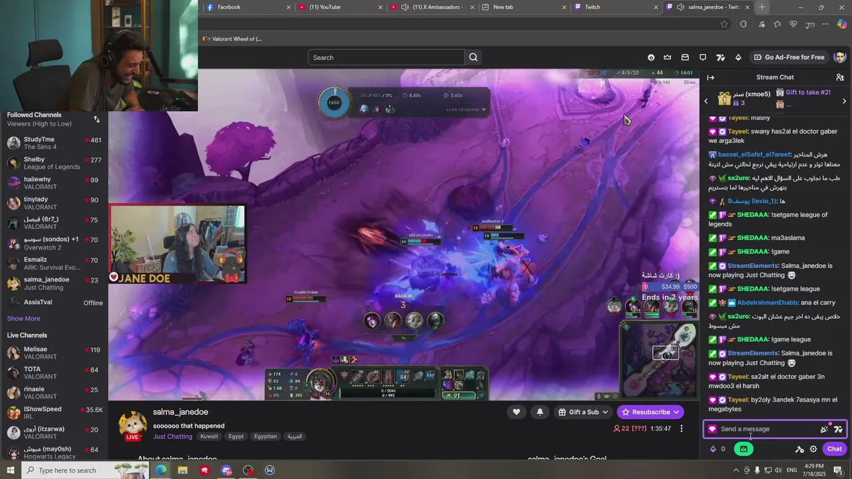
Task: Expand the Gift a Sub dropdown
Action: click(605, 412)
